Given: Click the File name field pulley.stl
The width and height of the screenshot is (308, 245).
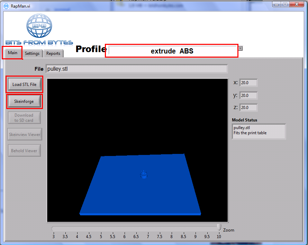Looking at the screenshot, I should [x=136, y=69].
